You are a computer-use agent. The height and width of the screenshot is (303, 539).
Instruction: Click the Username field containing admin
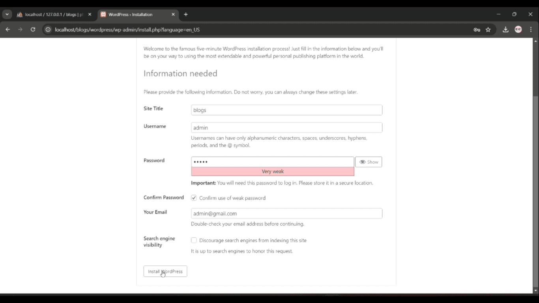[x=286, y=128]
